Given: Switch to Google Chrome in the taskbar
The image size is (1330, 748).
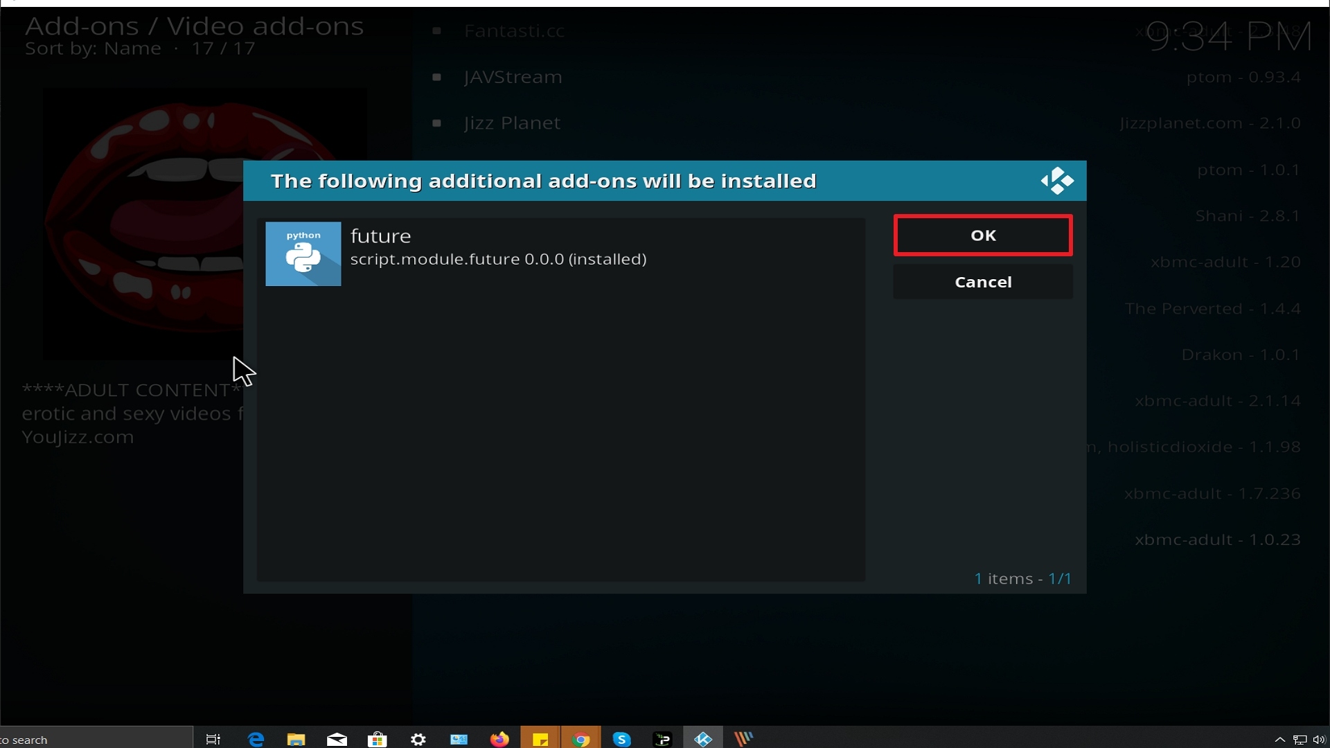Looking at the screenshot, I should point(581,739).
